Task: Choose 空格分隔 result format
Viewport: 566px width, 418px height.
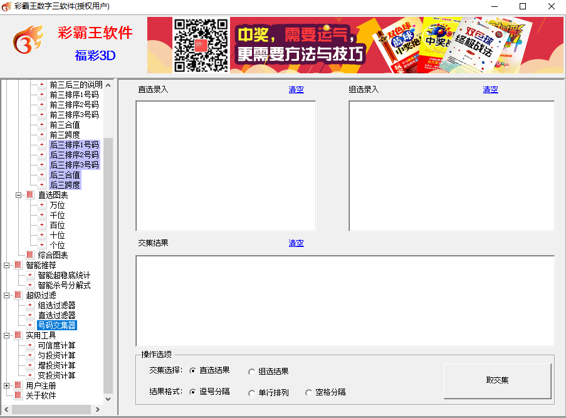Action: click(x=308, y=392)
